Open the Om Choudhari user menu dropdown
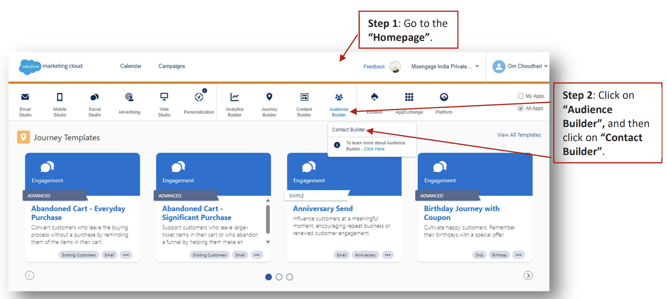 (x=546, y=66)
